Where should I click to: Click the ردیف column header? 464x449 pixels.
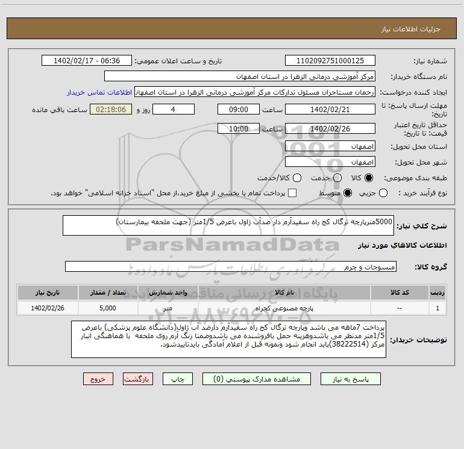(437, 292)
